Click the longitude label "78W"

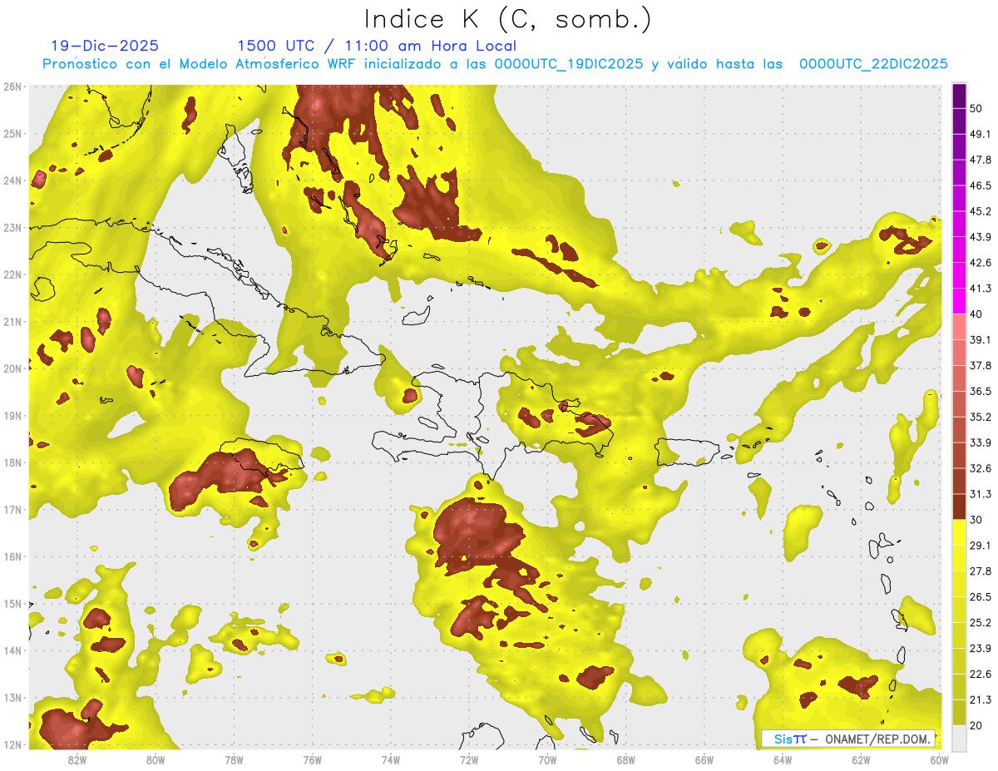(234, 759)
